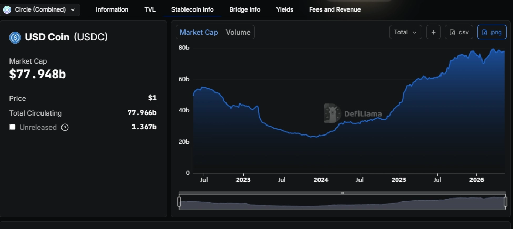513x229 pixels.
Task: Click the Circle logo icon in the selector
Action: [x=7, y=10]
